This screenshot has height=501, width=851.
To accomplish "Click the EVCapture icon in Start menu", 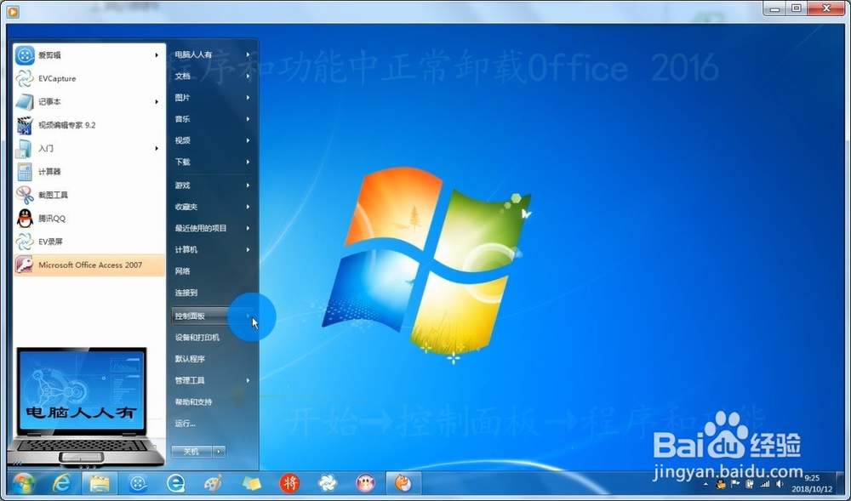I will [x=25, y=78].
